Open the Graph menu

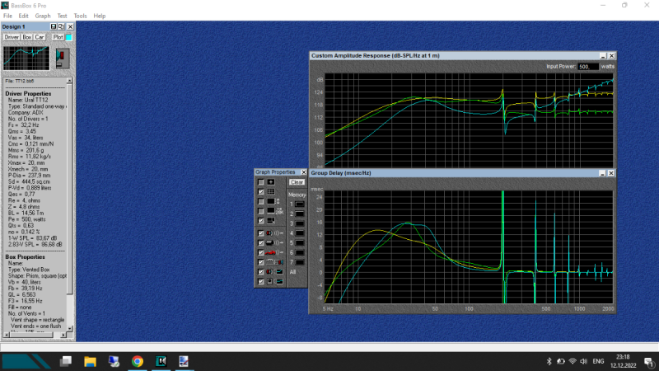click(43, 16)
